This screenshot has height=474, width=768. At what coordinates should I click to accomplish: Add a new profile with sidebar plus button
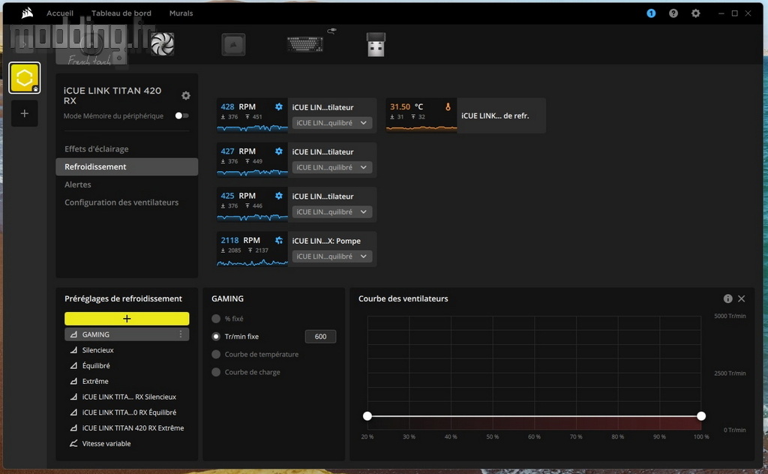point(25,113)
